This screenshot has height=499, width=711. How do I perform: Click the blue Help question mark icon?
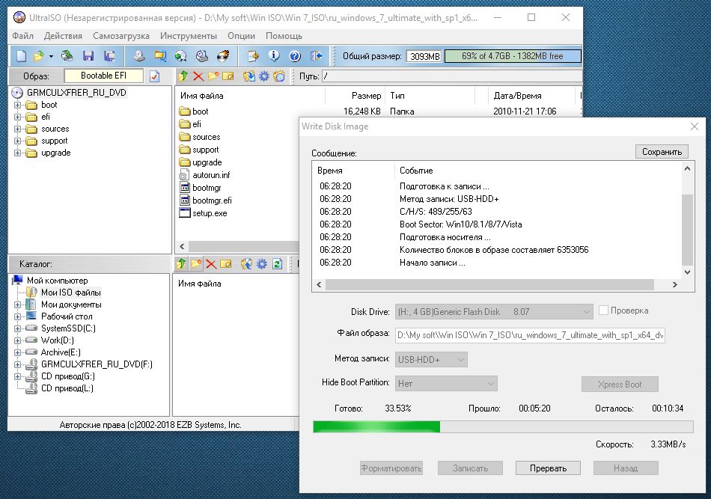pos(295,56)
